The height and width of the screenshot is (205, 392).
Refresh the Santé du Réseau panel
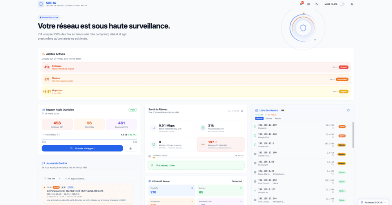tap(242, 111)
